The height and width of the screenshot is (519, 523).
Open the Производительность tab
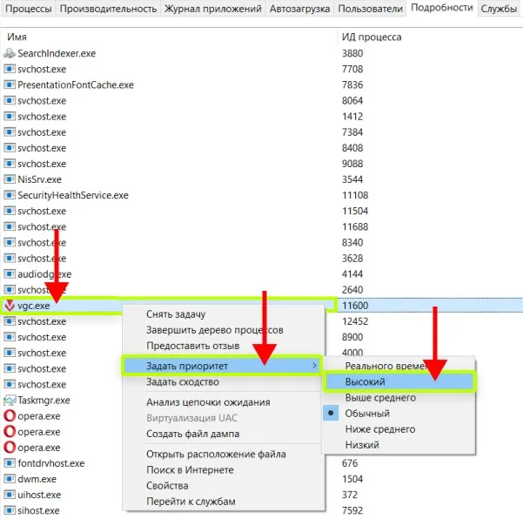pyautogui.click(x=108, y=9)
